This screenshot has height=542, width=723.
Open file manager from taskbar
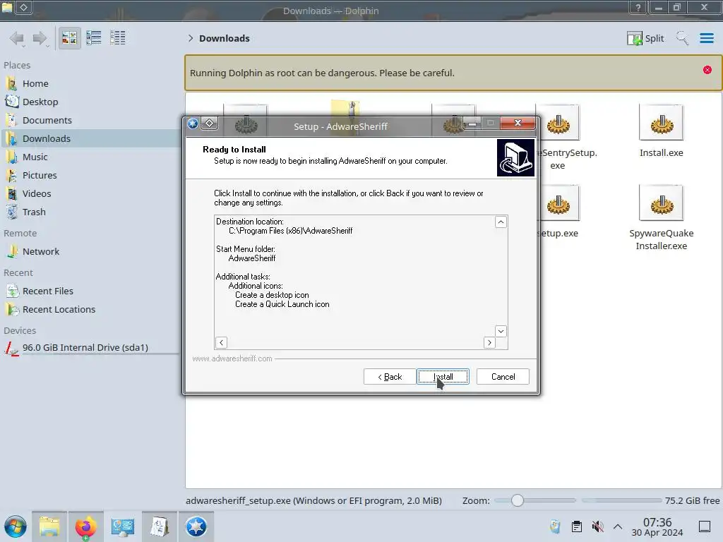click(x=49, y=526)
